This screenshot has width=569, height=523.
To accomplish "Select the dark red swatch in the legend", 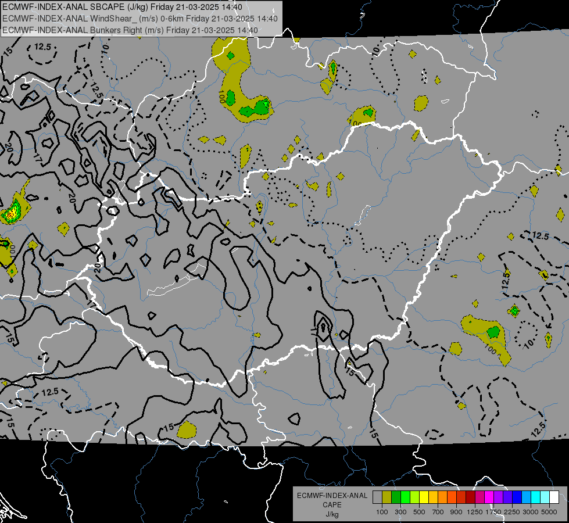I will tap(470, 497).
